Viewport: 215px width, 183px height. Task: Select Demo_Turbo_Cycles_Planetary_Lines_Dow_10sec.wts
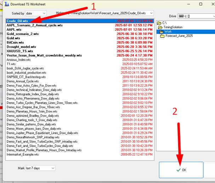[x=80, y=103]
